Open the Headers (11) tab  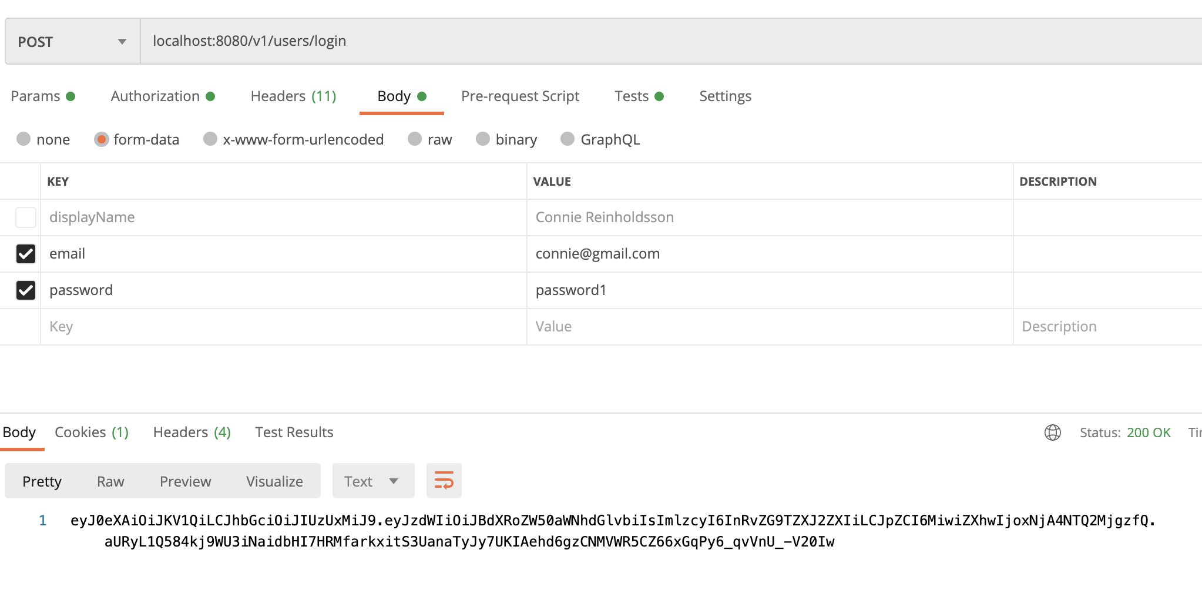pyautogui.click(x=293, y=96)
